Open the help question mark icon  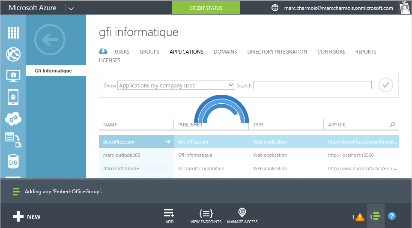[x=392, y=216]
